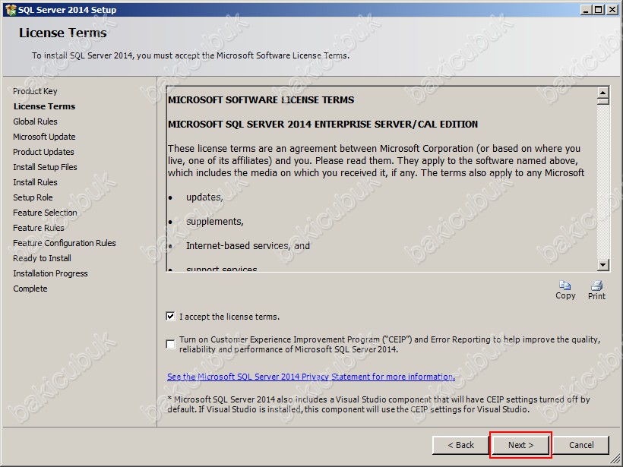The height and width of the screenshot is (467, 623).
Task: Select the Setup Role step
Action: coord(33,197)
